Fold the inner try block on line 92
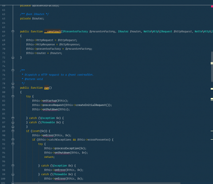 (x=13, y=144)
